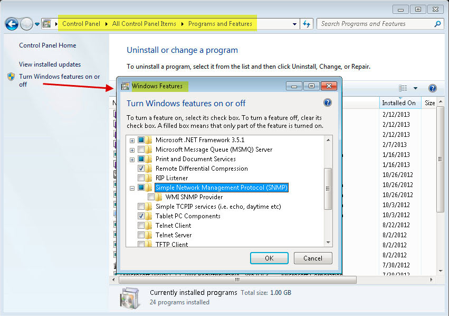449x316 pixels.
Task: Click the folder icon for Tablet PC Components
Action: pyautogui.click(x=148, y=216)
